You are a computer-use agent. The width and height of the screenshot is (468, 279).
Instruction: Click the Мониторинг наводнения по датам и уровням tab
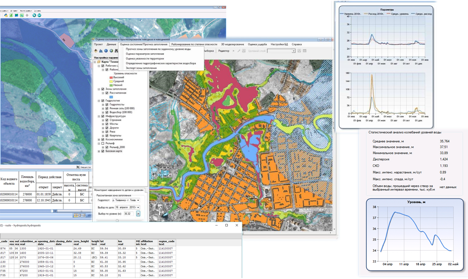(x=119, y=190)
